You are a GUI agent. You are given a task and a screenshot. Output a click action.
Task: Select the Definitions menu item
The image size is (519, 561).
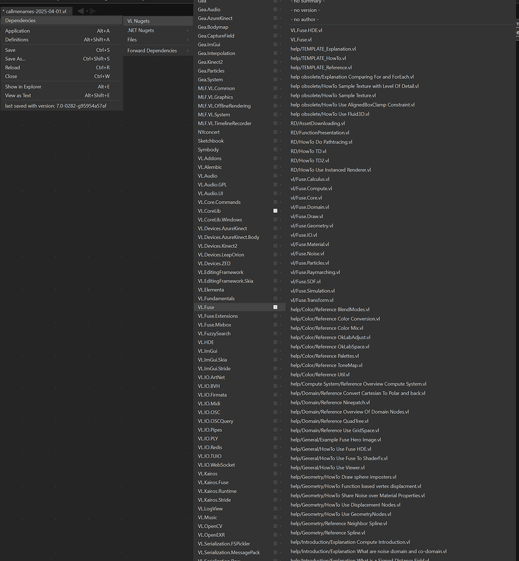pos(62,40)
